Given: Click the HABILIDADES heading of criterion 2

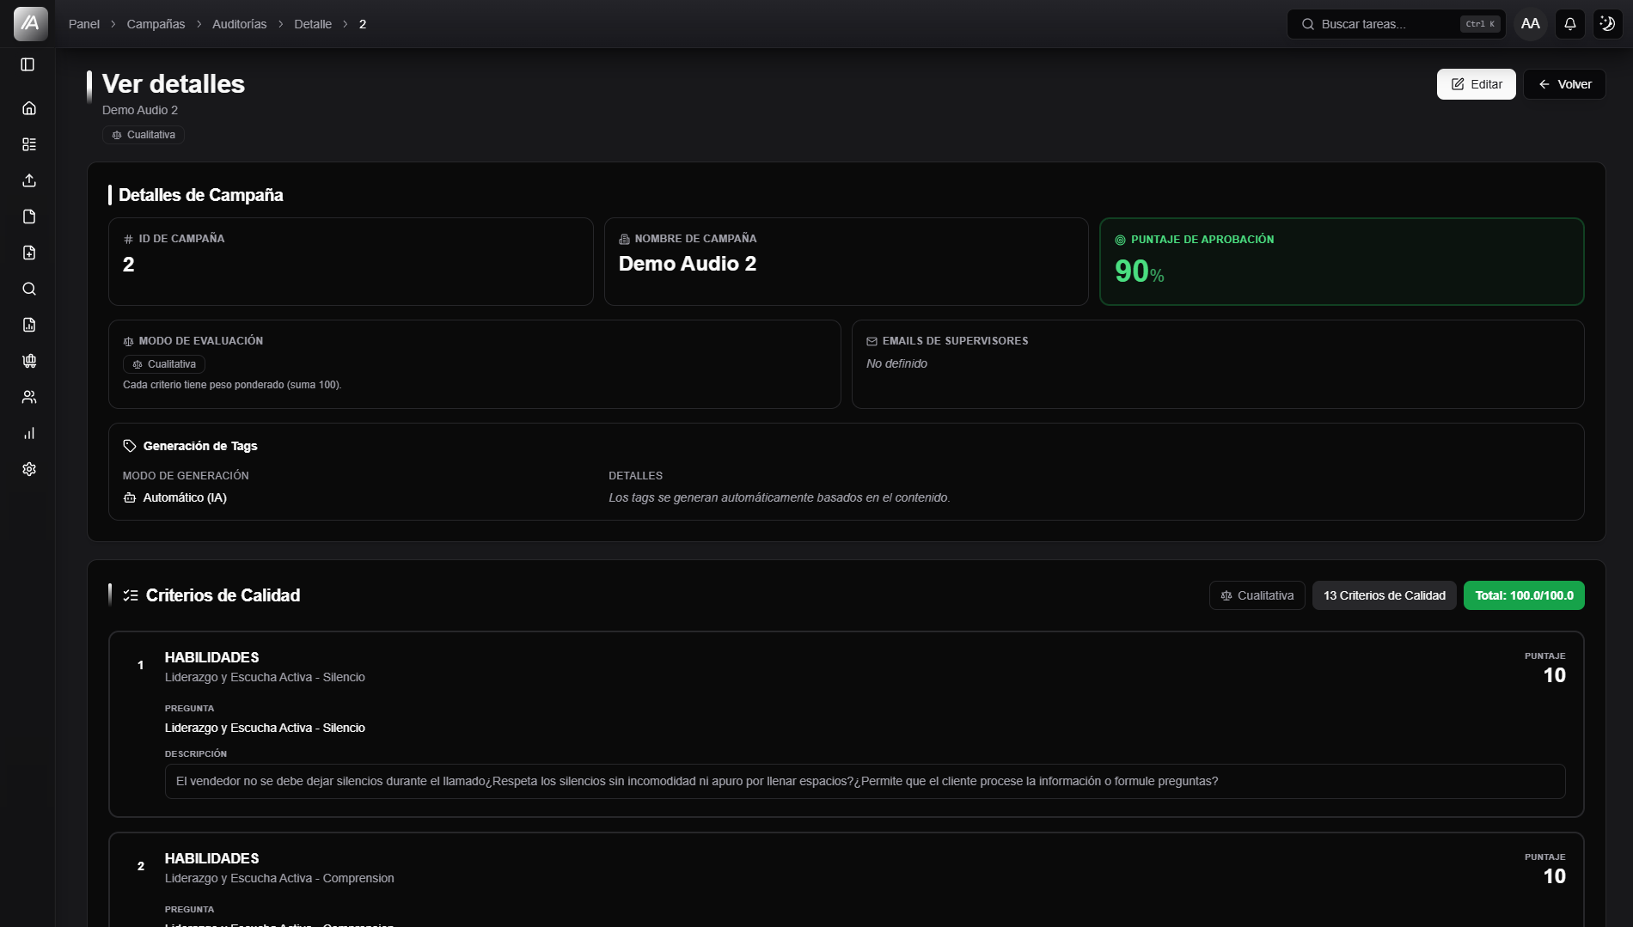Looking at the screenshot, I should tap(211, 858).
